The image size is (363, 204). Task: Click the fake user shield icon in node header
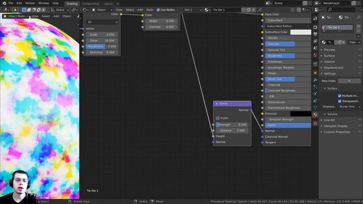pyautogui.click(x=243, y=10)
